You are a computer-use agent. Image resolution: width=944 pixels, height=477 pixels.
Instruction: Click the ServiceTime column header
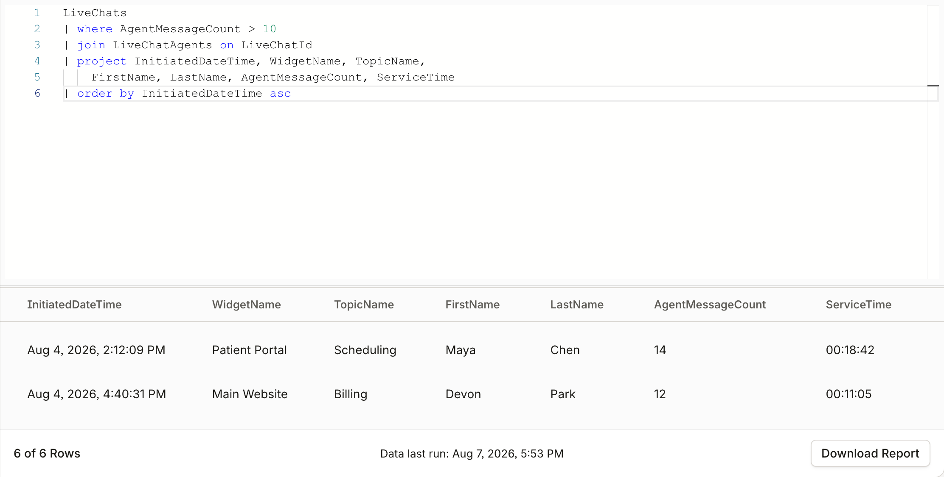858,305
